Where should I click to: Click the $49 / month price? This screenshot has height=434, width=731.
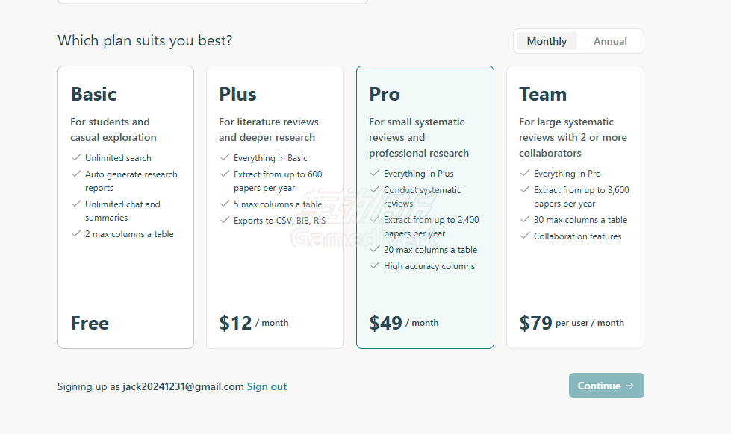click(x=404, y=323)
